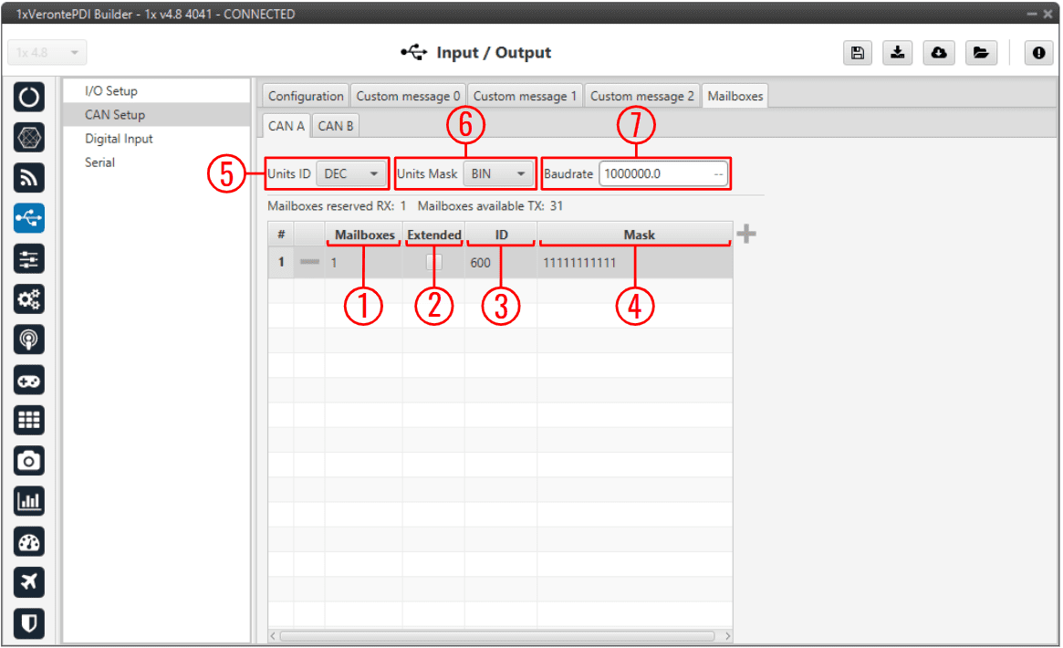Open the Serial section
1063x648 pixels.
point(99,162)
